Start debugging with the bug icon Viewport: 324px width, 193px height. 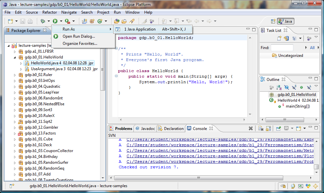[43, 21]
